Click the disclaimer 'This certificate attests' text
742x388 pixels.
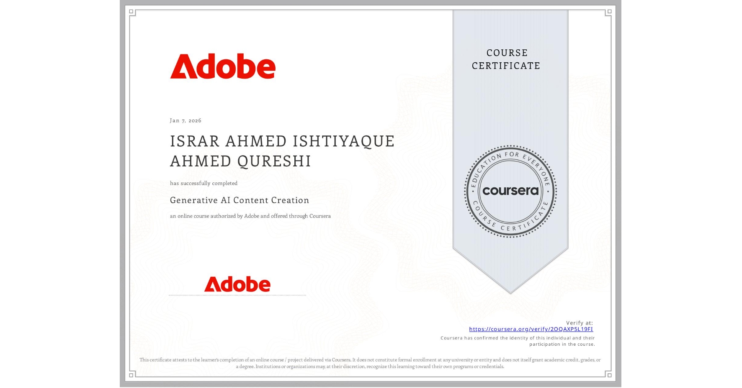pos(370,363)
